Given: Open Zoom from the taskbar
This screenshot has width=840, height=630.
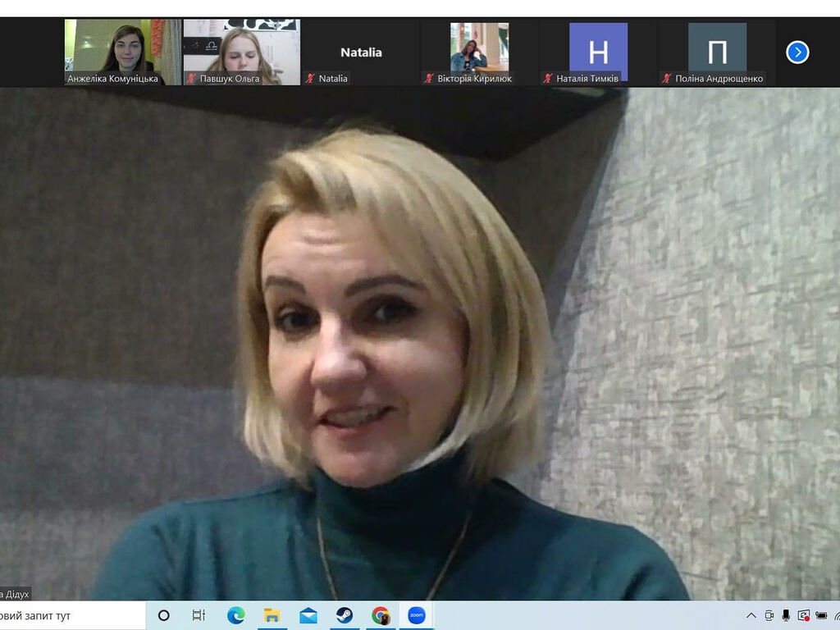Looking at the screenshot, I should point(417,615).
